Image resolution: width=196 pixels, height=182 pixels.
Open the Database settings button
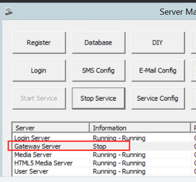tap(98, 43)
